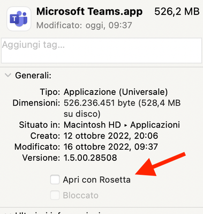Click the Modificato: oggi, 09:37 subtitle

tap(84, 25)
